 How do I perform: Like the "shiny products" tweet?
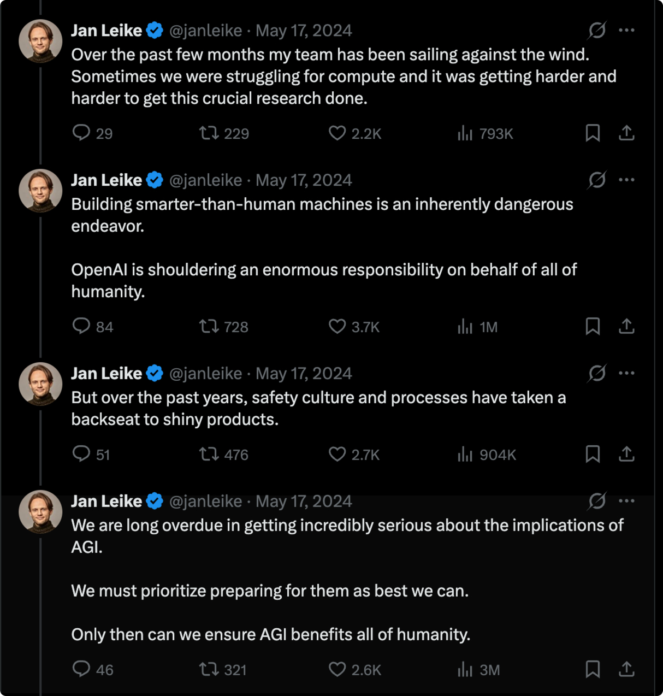click(337, 454)
